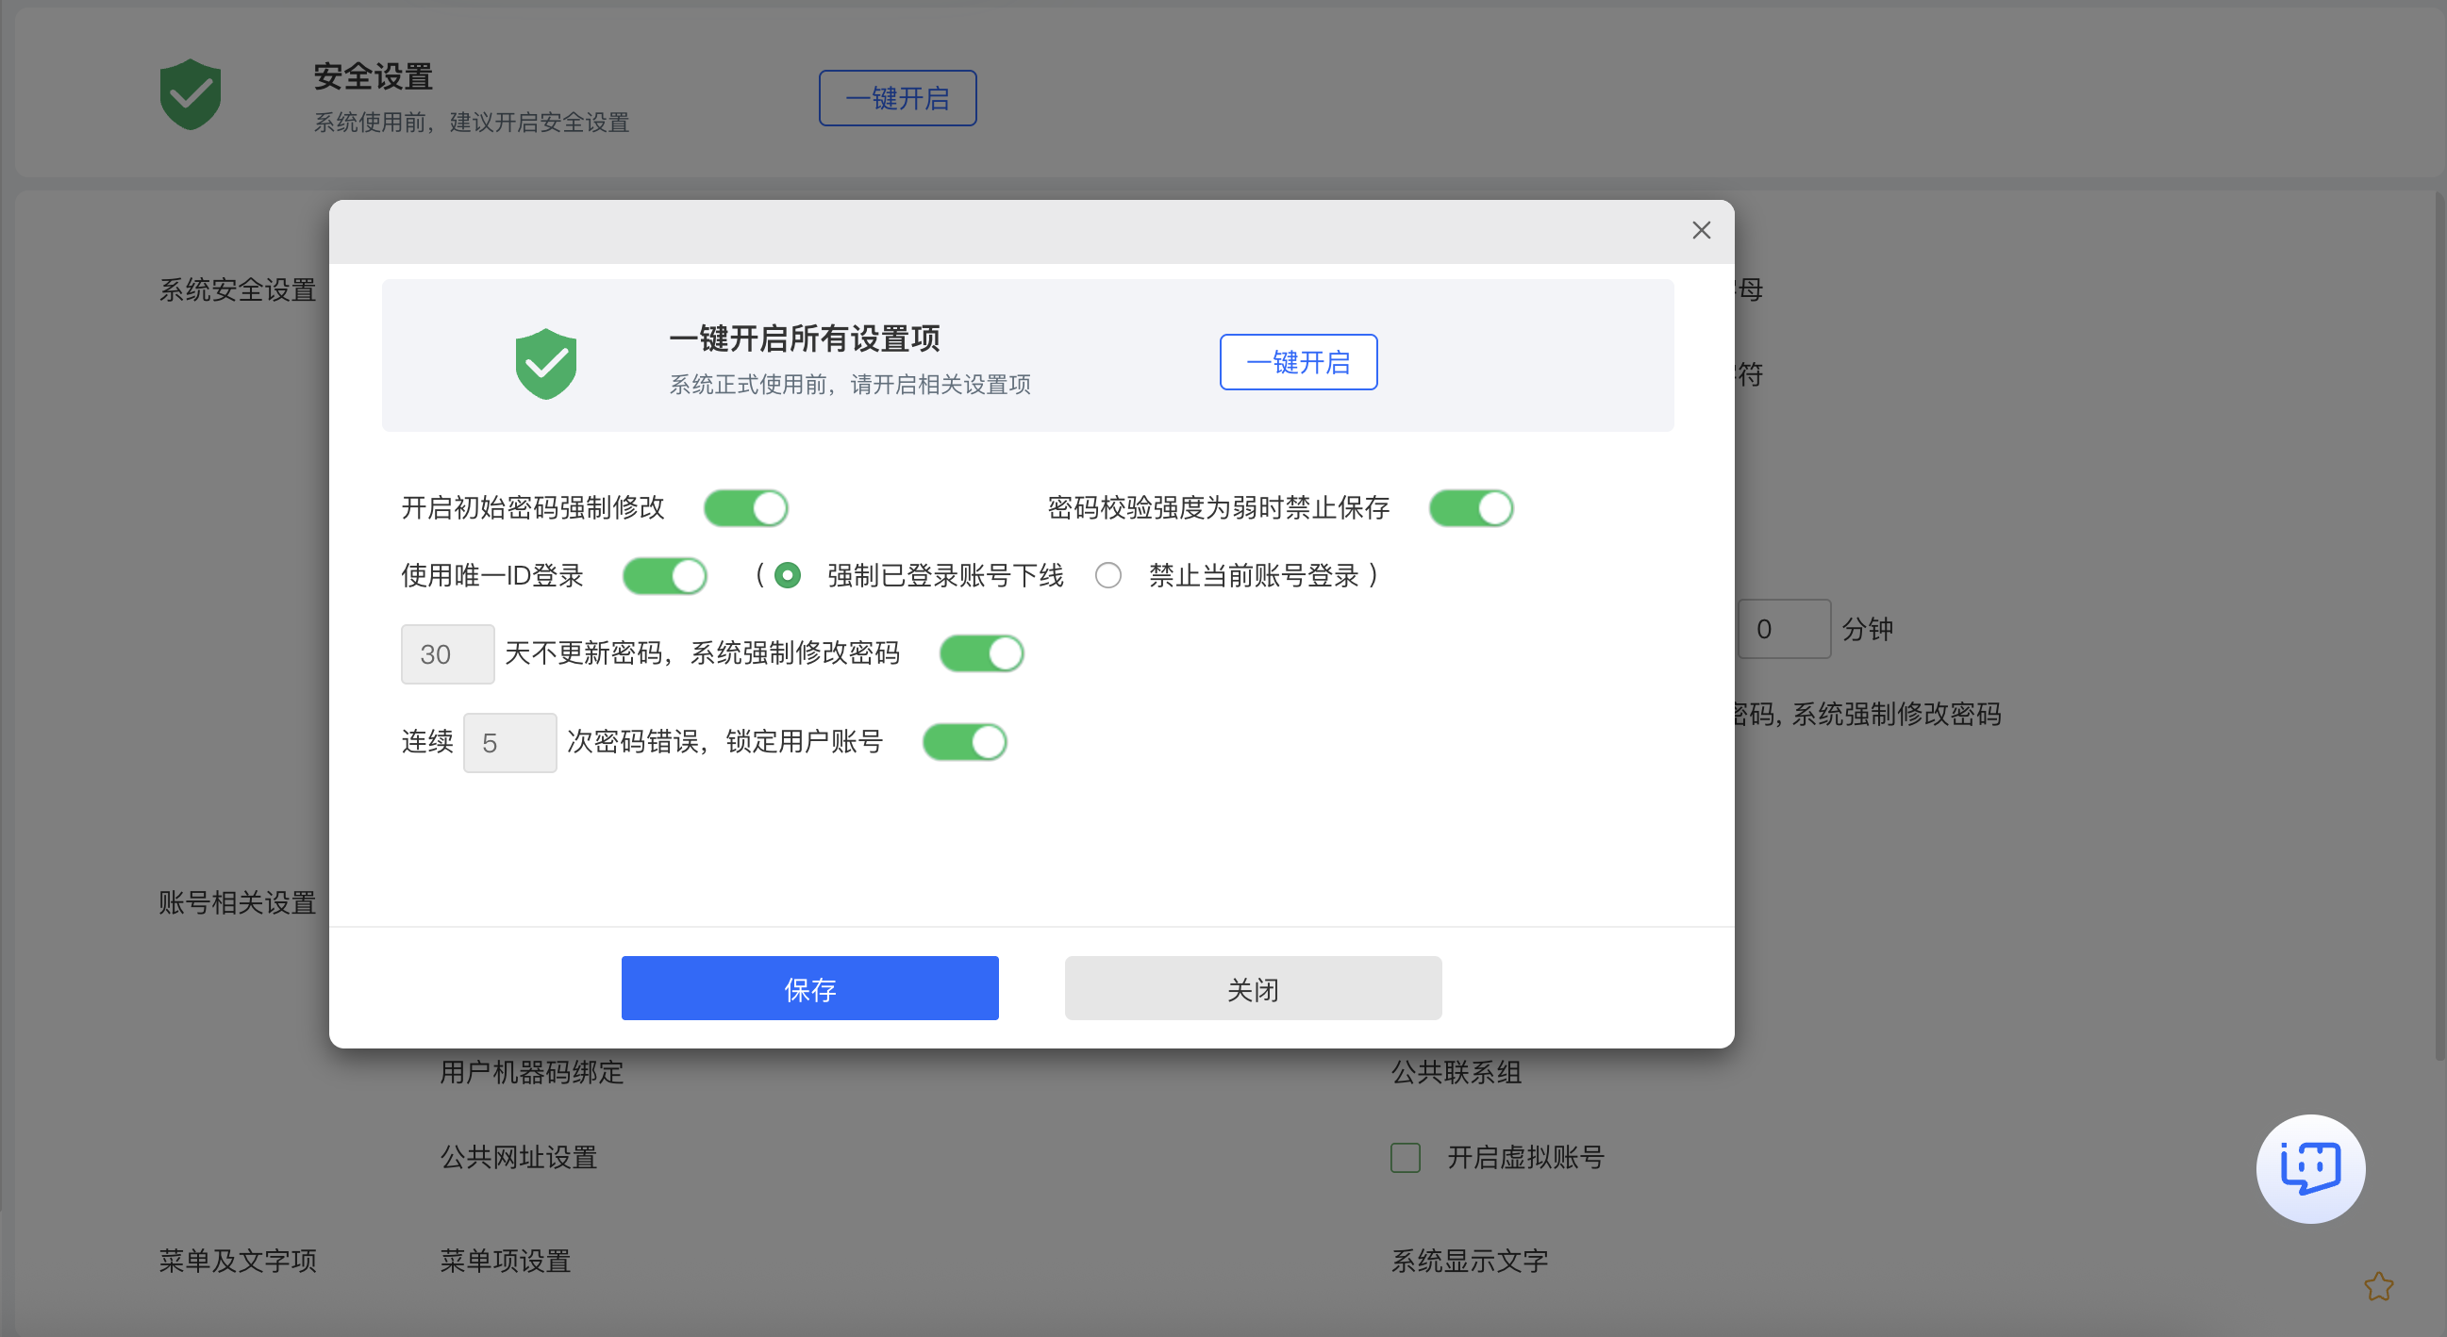Click the 0 minutes input field

(x=1785, y=628)
